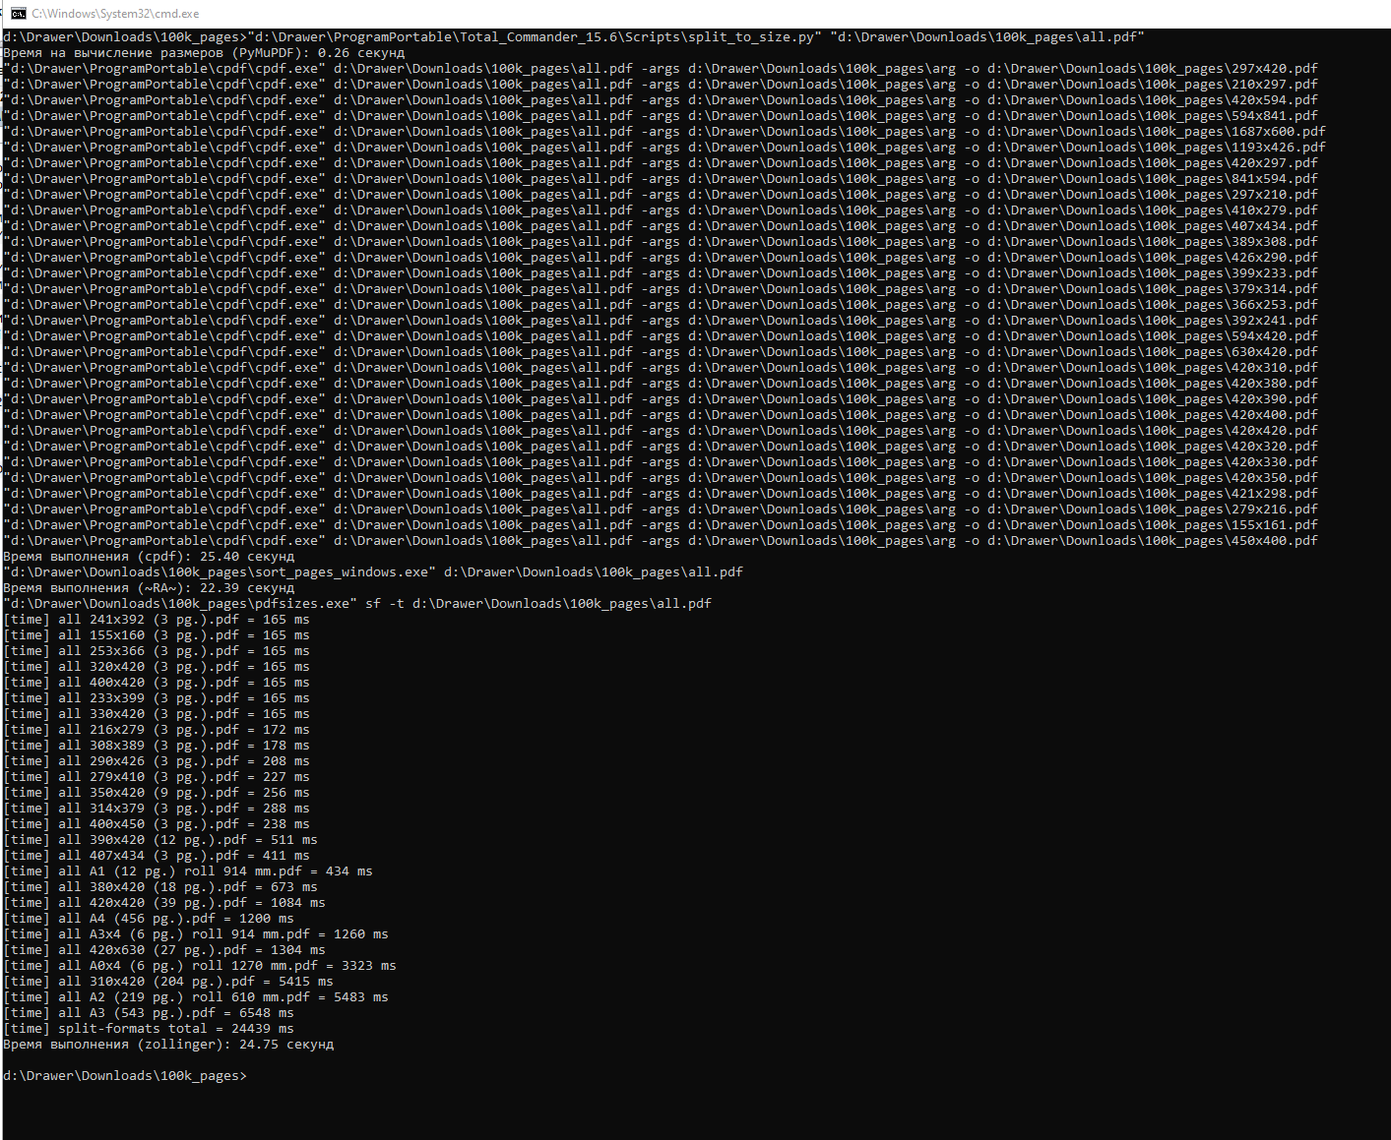Click "sort_pages_windows.exe" in the command line

tap(342, 572)
